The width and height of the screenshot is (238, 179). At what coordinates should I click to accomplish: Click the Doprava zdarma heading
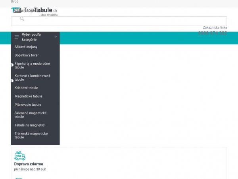point(29,164)
